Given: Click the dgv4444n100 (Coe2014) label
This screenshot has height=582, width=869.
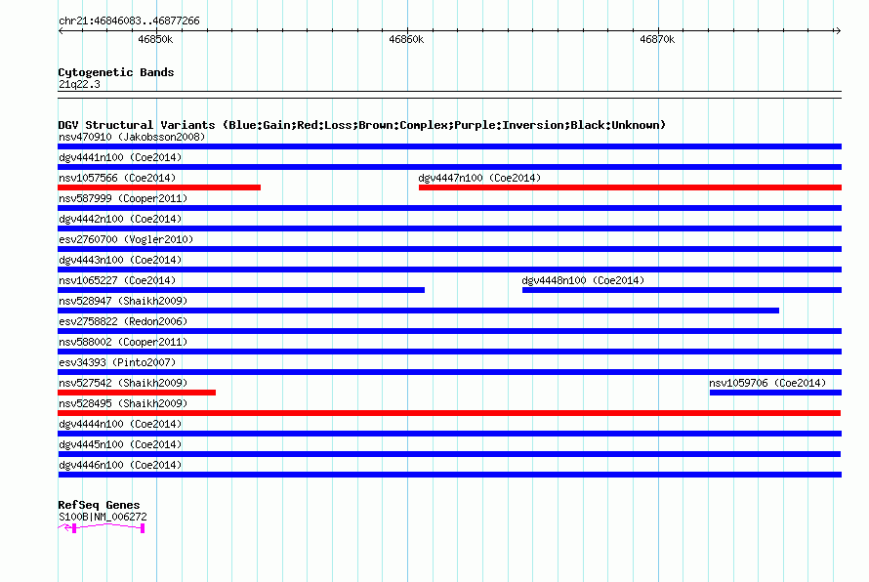Looking at the screenshot, I should coord(120,424).
